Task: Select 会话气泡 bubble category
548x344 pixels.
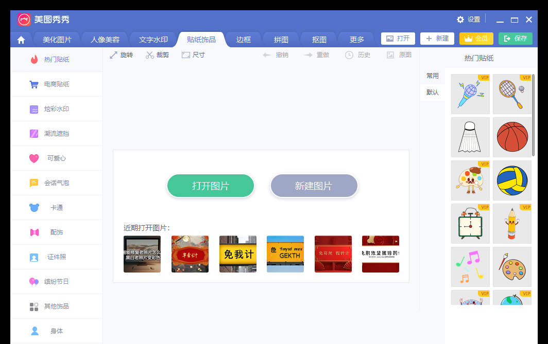Action: click(57, 183)
